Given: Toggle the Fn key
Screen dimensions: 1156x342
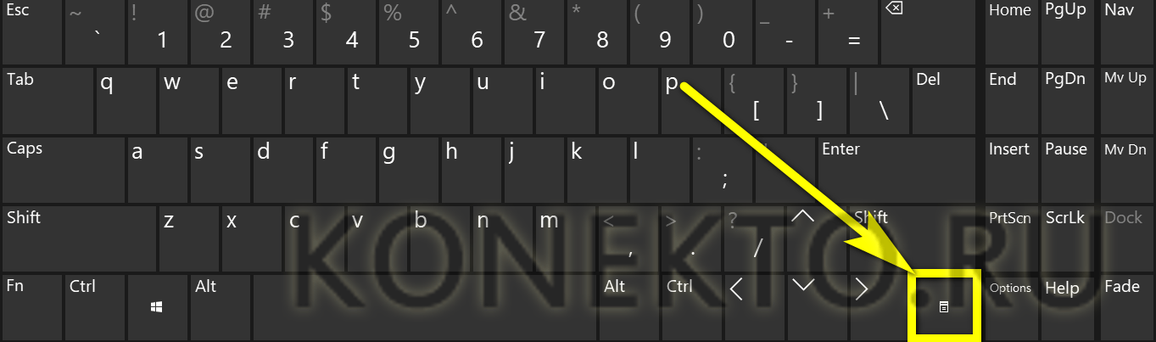Looking at the screenshot, I should point(31,306).
